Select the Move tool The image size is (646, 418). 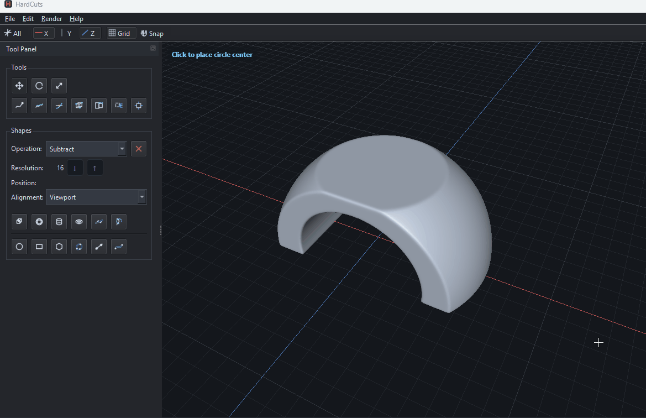(x=19, y=86)
